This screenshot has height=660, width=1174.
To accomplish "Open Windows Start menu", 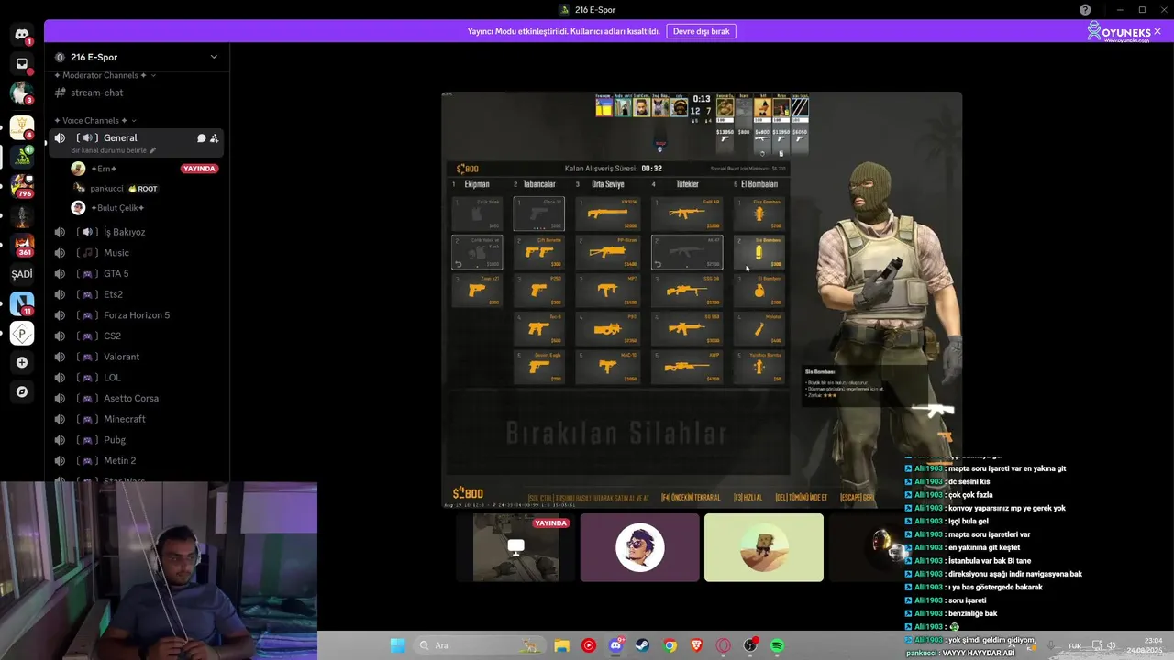I will click(397, 645).
